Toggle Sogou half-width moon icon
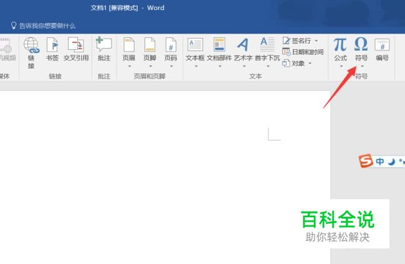 pos(392,162)
